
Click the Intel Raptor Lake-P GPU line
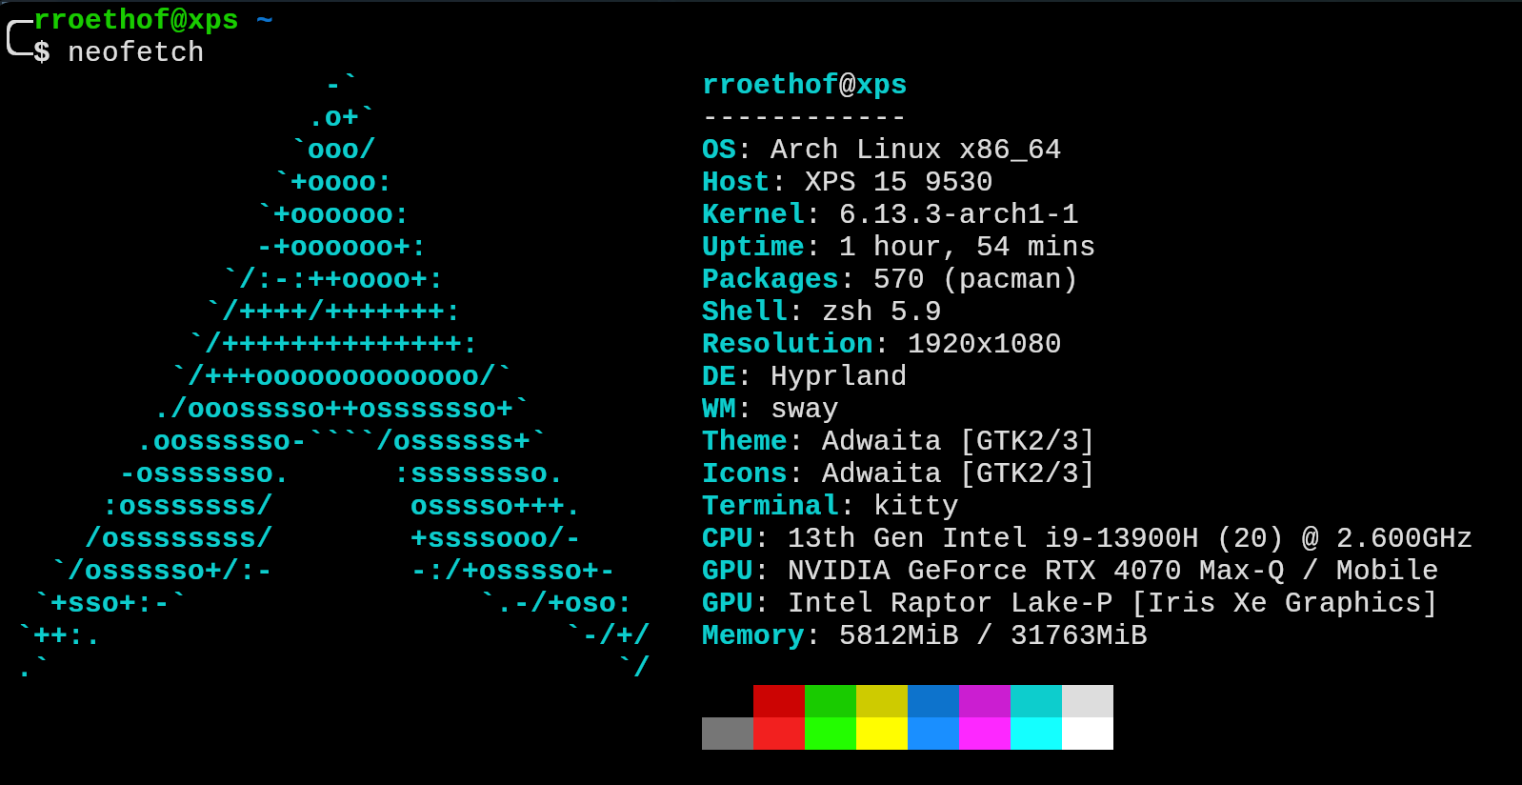click(1070, 603)
